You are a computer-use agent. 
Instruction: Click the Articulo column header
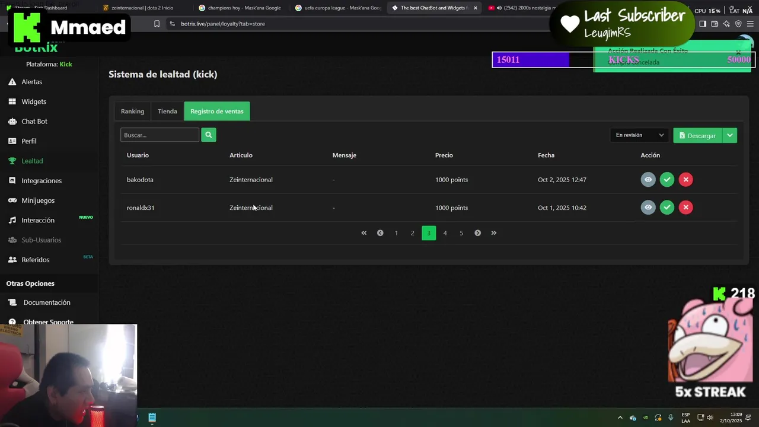[241, 155]
